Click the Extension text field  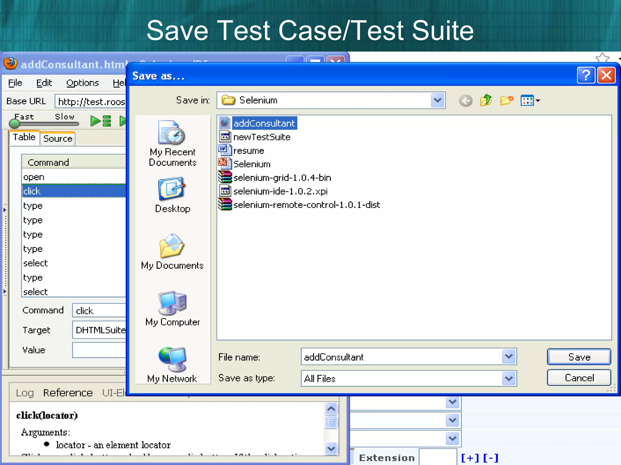pos(438,457)
